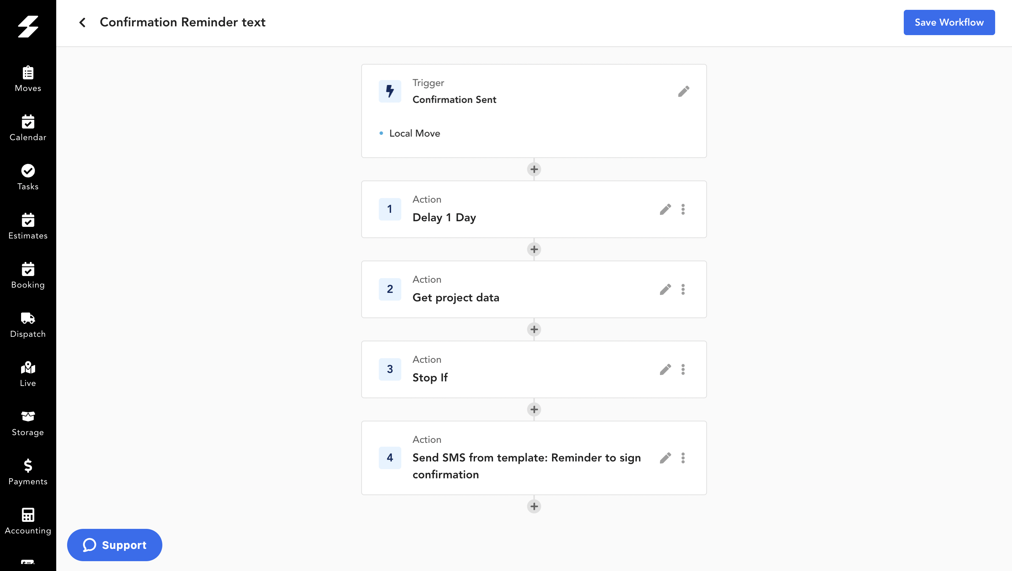Open the Live map section
Viewport: 1012px width, 571px height.
pos(28,374)
